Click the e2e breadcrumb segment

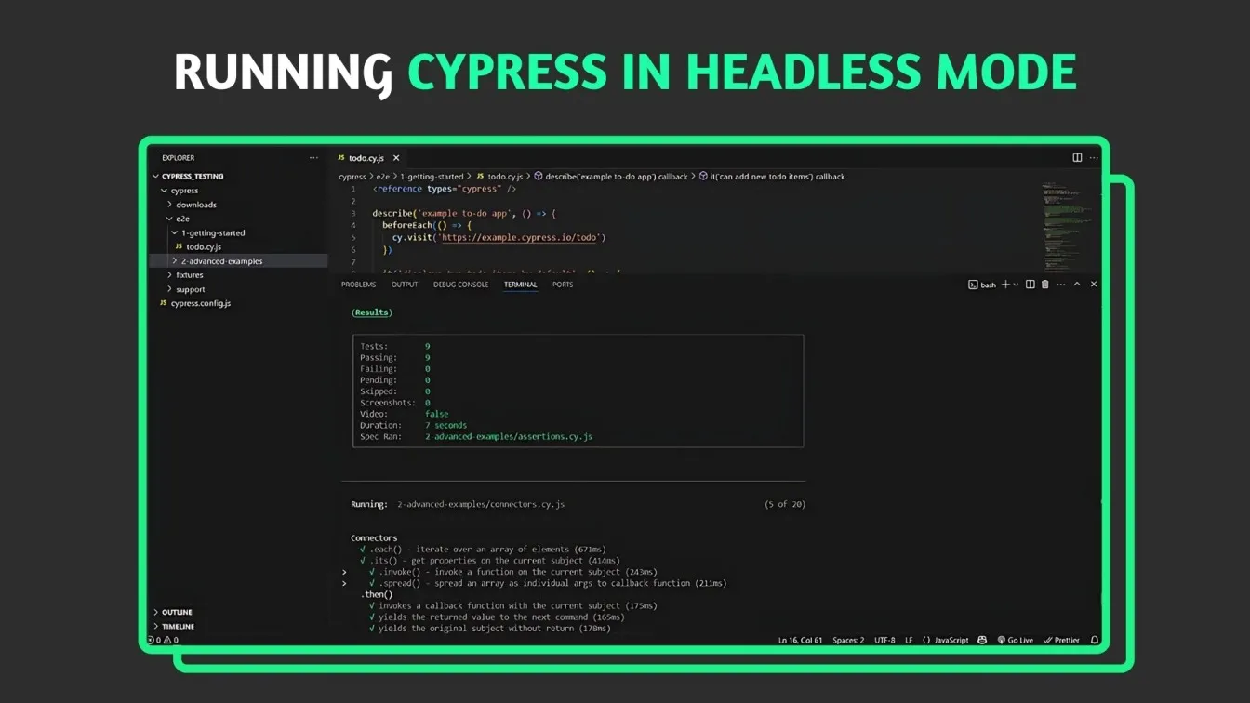[x=383, y=176]
